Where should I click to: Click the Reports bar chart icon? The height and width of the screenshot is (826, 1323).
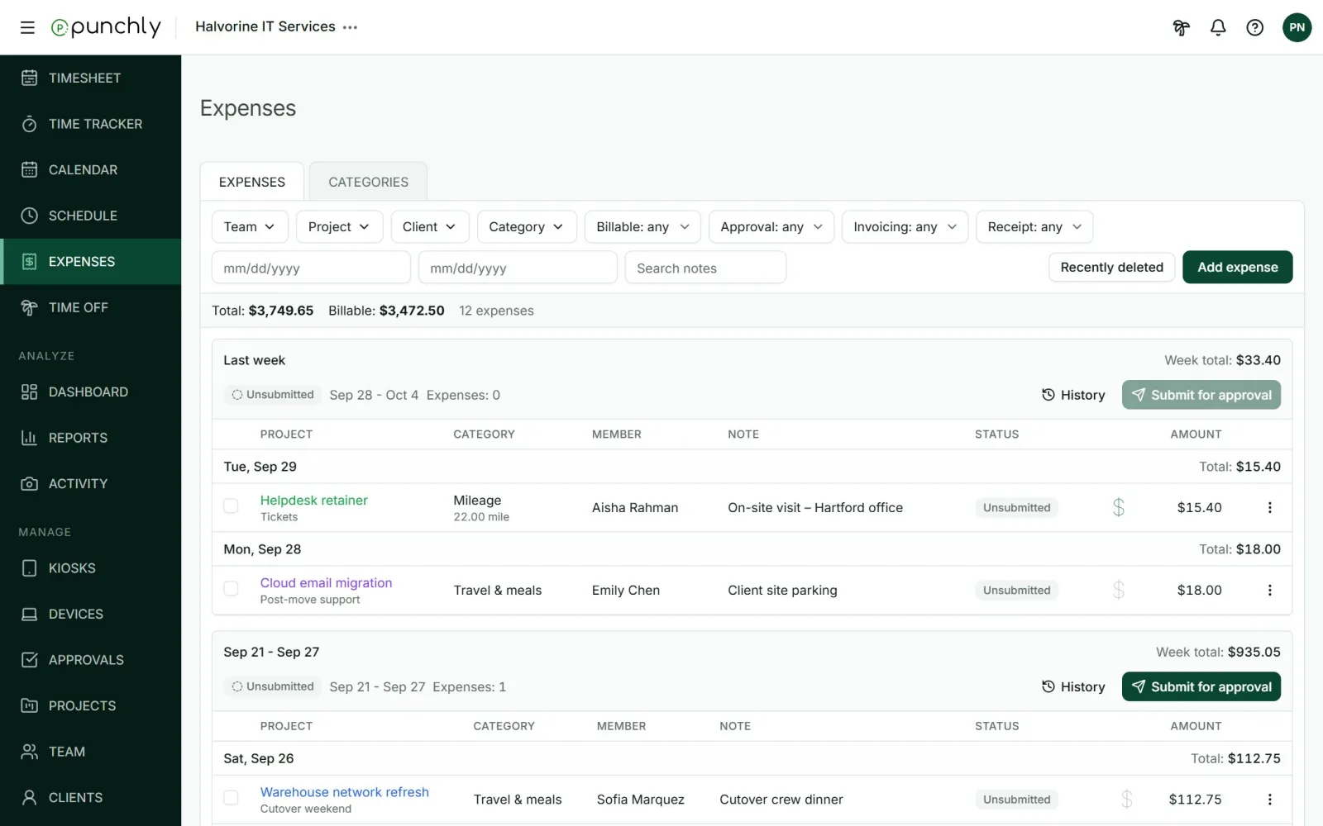29,438
